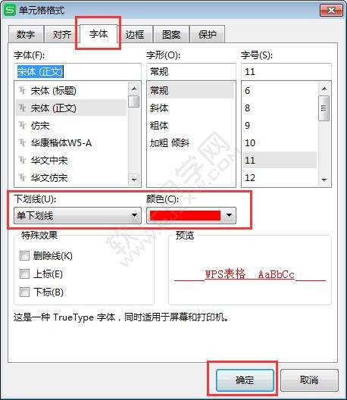Select 加粗 倾斜 font style
The height and width of the screenshot is (400, 347).
[169, 143]
